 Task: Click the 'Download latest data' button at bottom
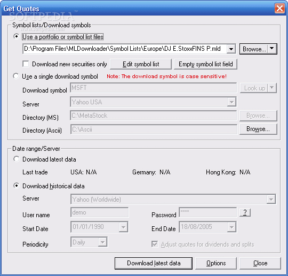tap(154, 263)
